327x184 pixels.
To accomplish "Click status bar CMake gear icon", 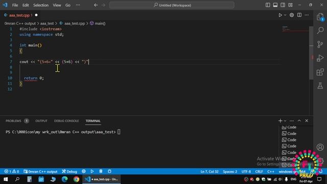I will 84,171.
